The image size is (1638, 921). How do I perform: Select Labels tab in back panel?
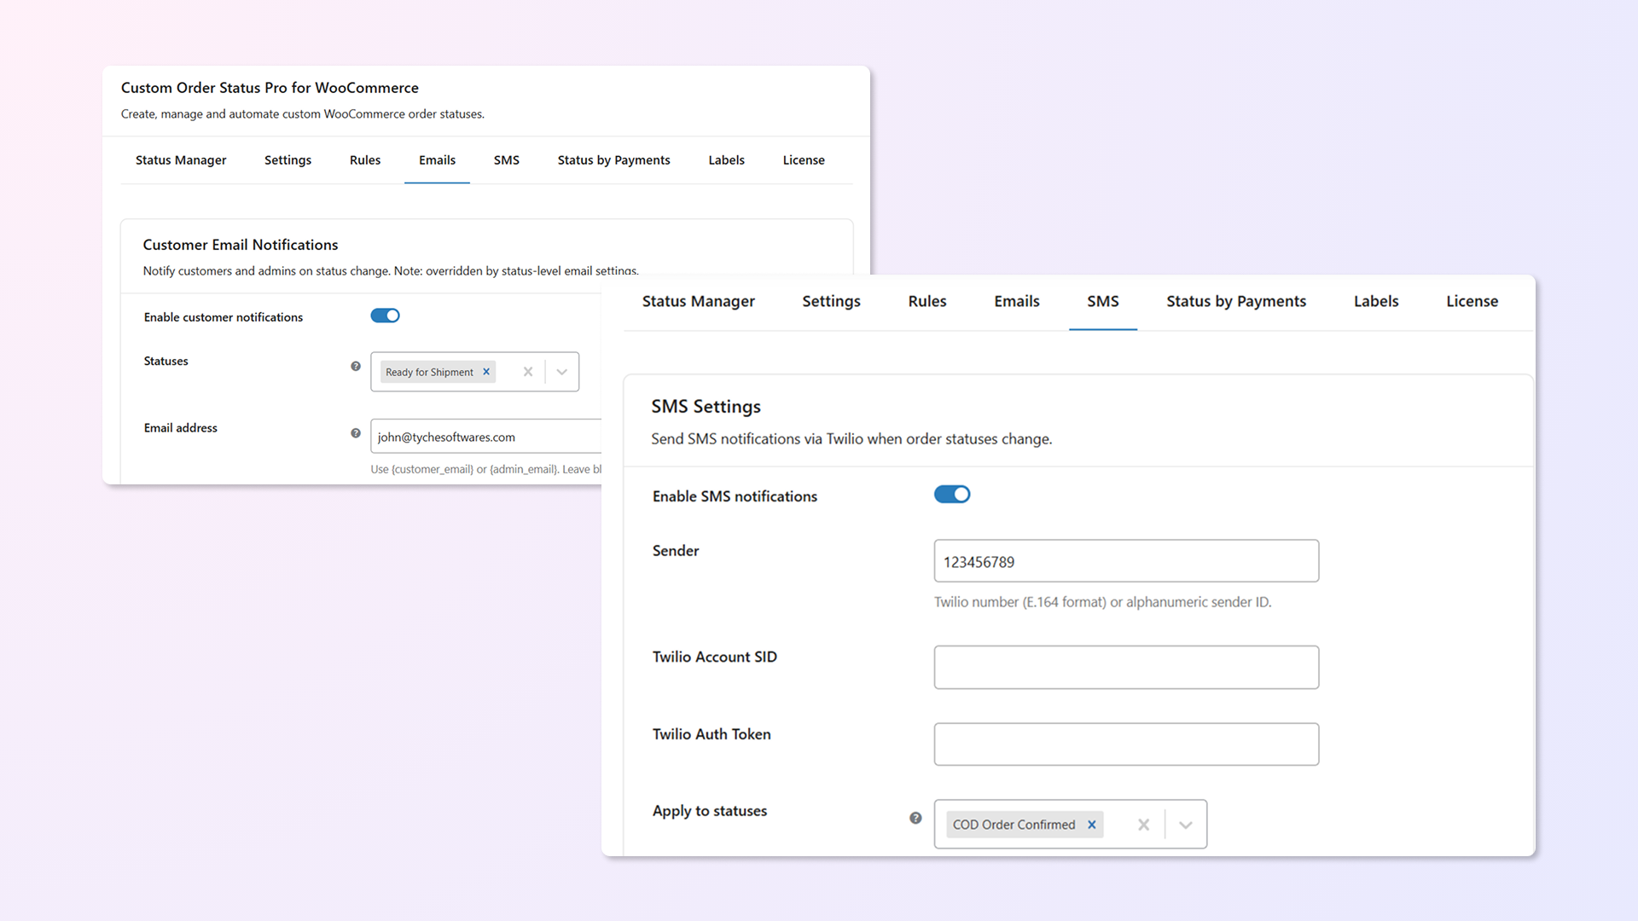pos(726,160)
